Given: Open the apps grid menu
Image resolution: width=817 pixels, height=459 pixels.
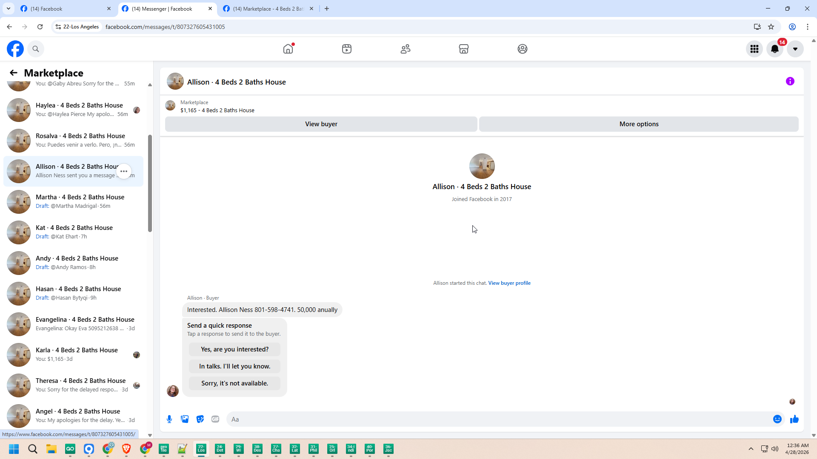Looking at the screenshot, I should click(754, 49).
